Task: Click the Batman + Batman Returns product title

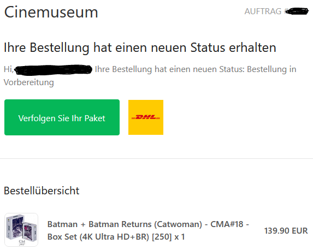Action: 148,230
